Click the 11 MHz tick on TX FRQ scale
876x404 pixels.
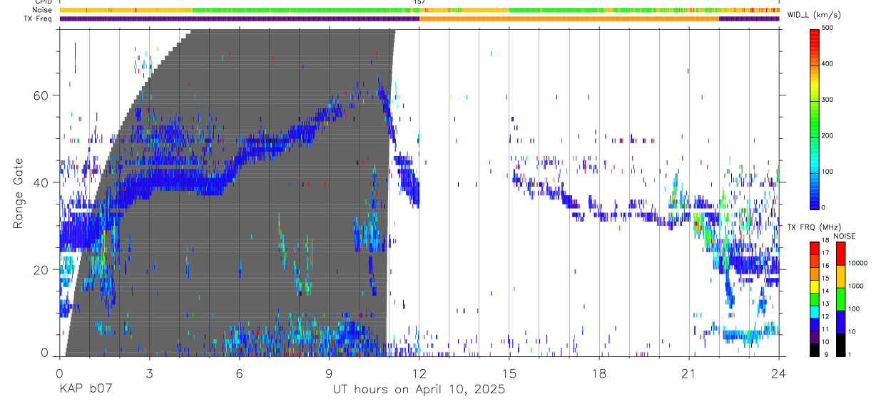825,330
